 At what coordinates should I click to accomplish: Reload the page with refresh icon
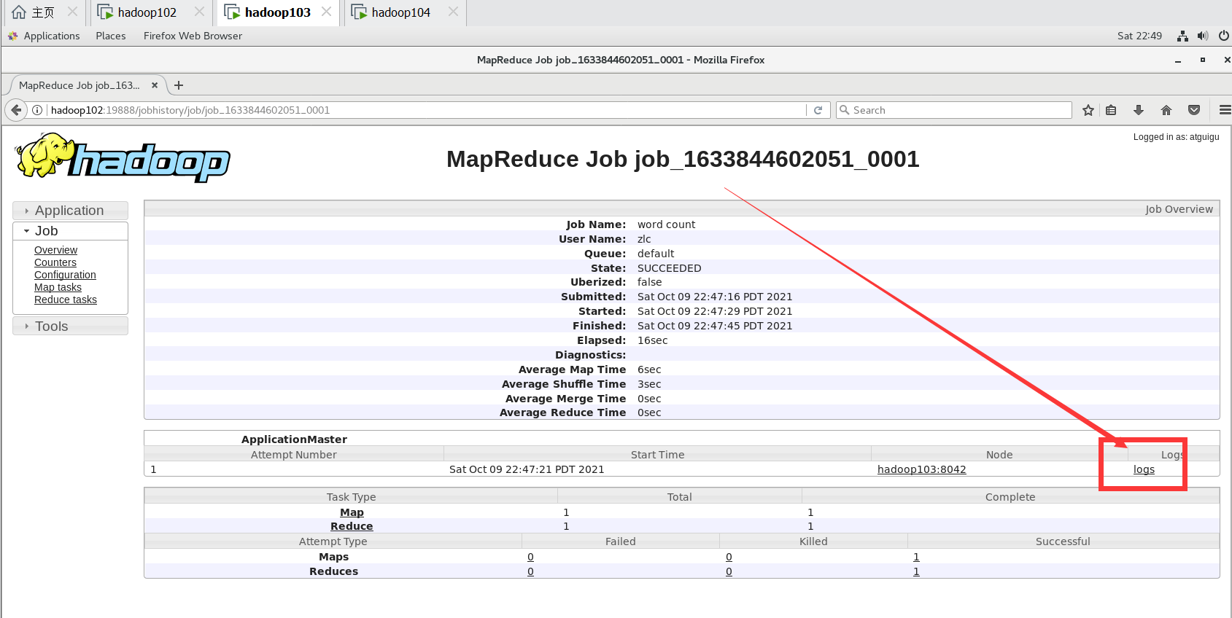[x=818, y=110]
